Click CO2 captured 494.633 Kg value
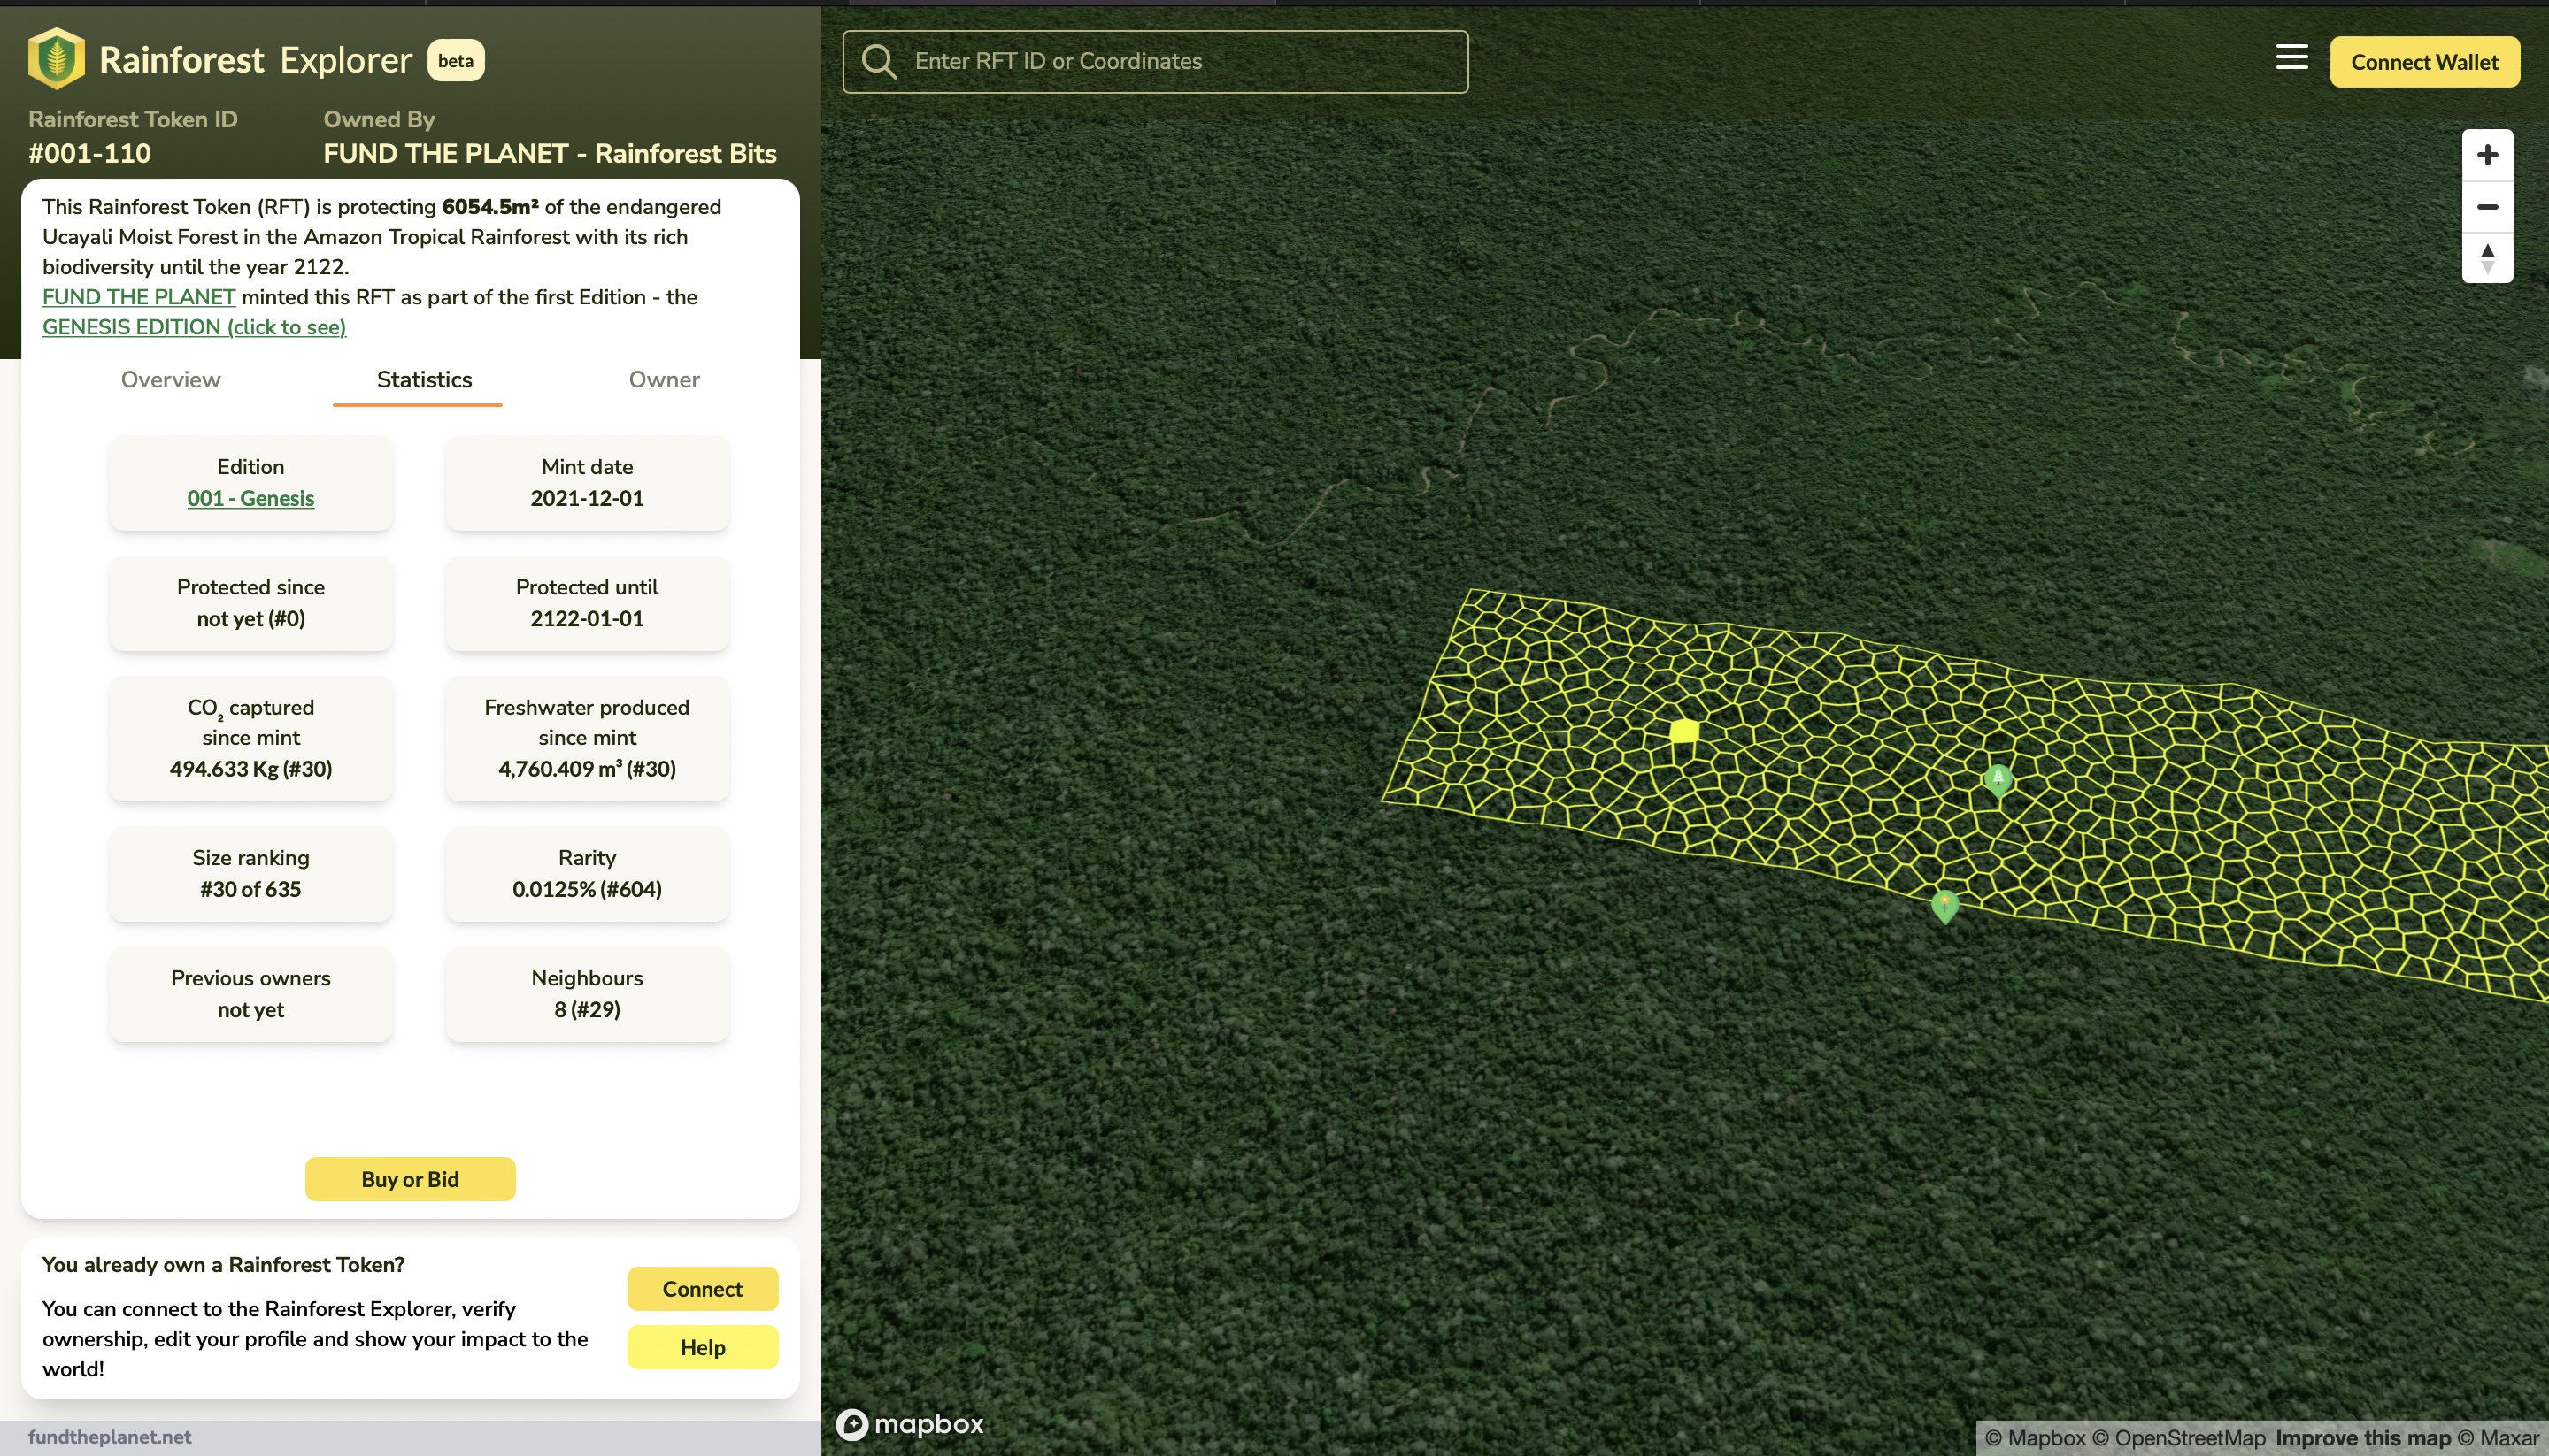 coord(250,769)
